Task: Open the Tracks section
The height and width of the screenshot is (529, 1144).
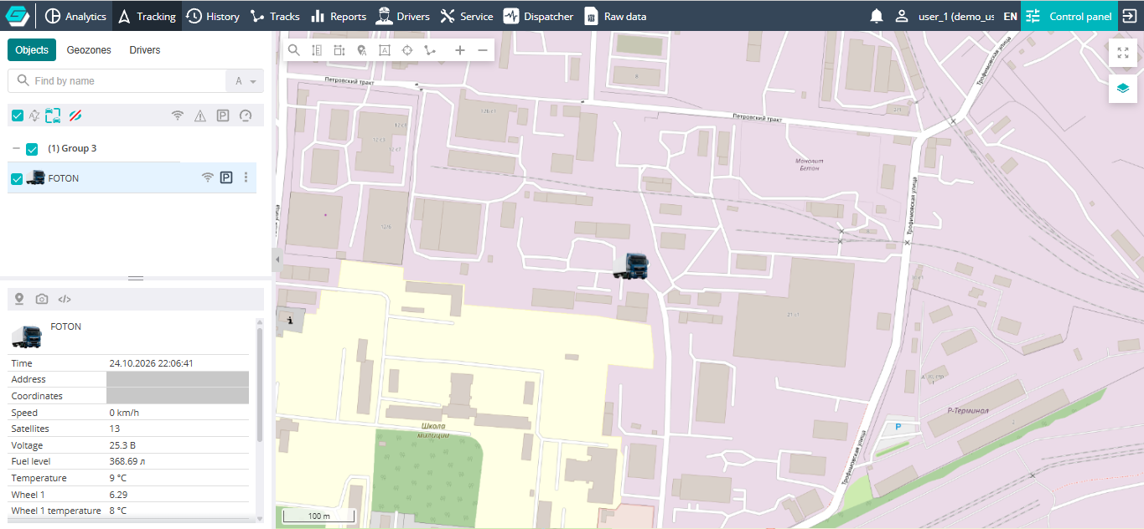Action: (x=276, y=16)
